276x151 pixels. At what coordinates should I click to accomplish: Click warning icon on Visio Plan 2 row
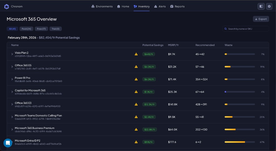click(x=136, y=54)
